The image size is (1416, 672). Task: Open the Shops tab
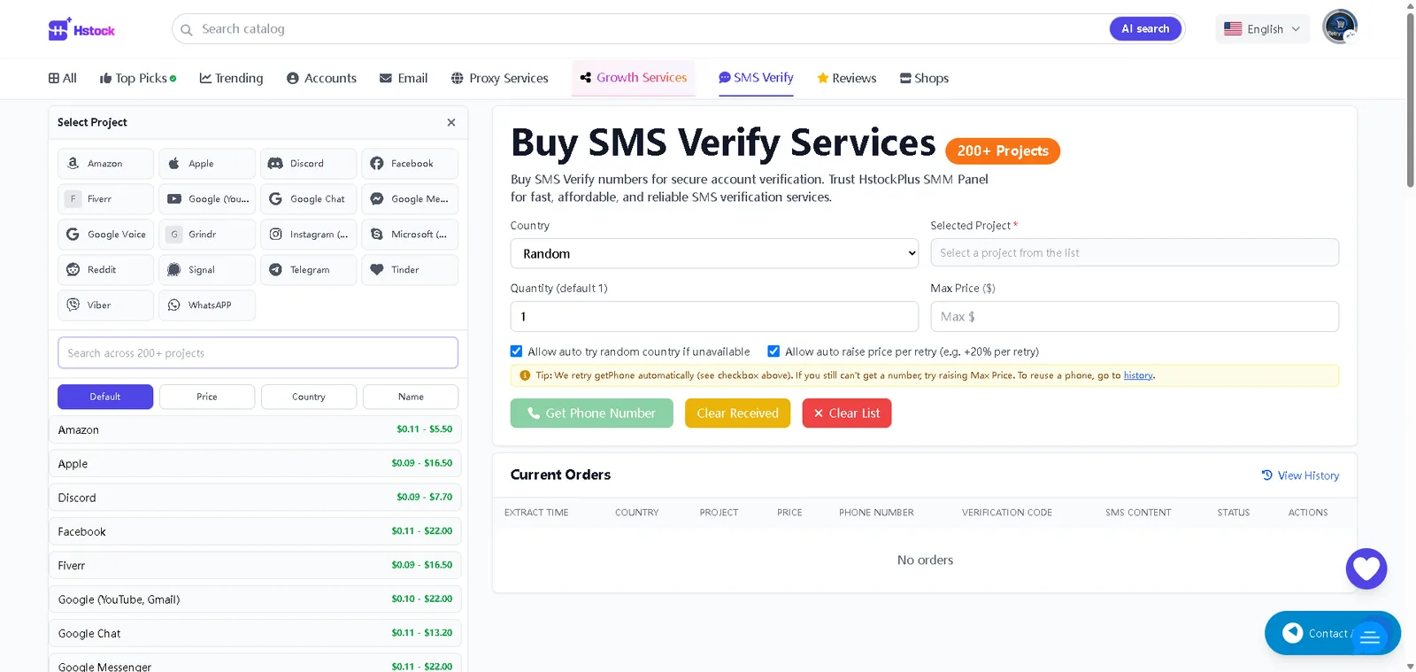[925, 78]
